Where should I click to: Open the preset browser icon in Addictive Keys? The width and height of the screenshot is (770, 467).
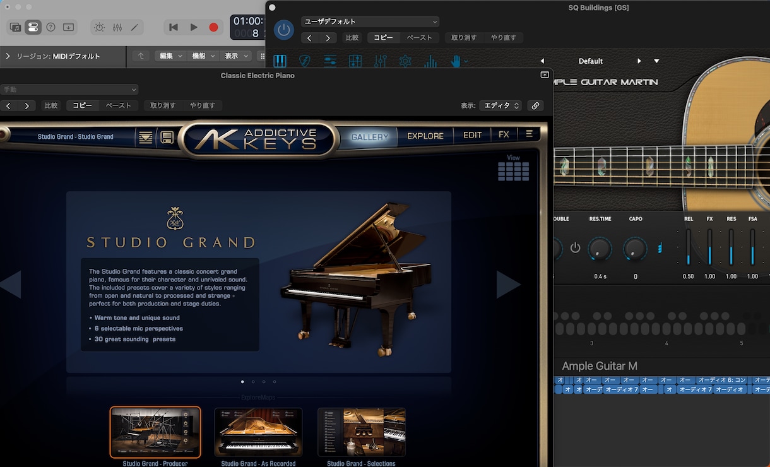[x=146, y=137]
